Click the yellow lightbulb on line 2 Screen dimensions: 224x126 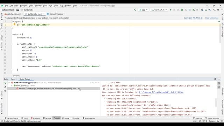coord(15,24)
